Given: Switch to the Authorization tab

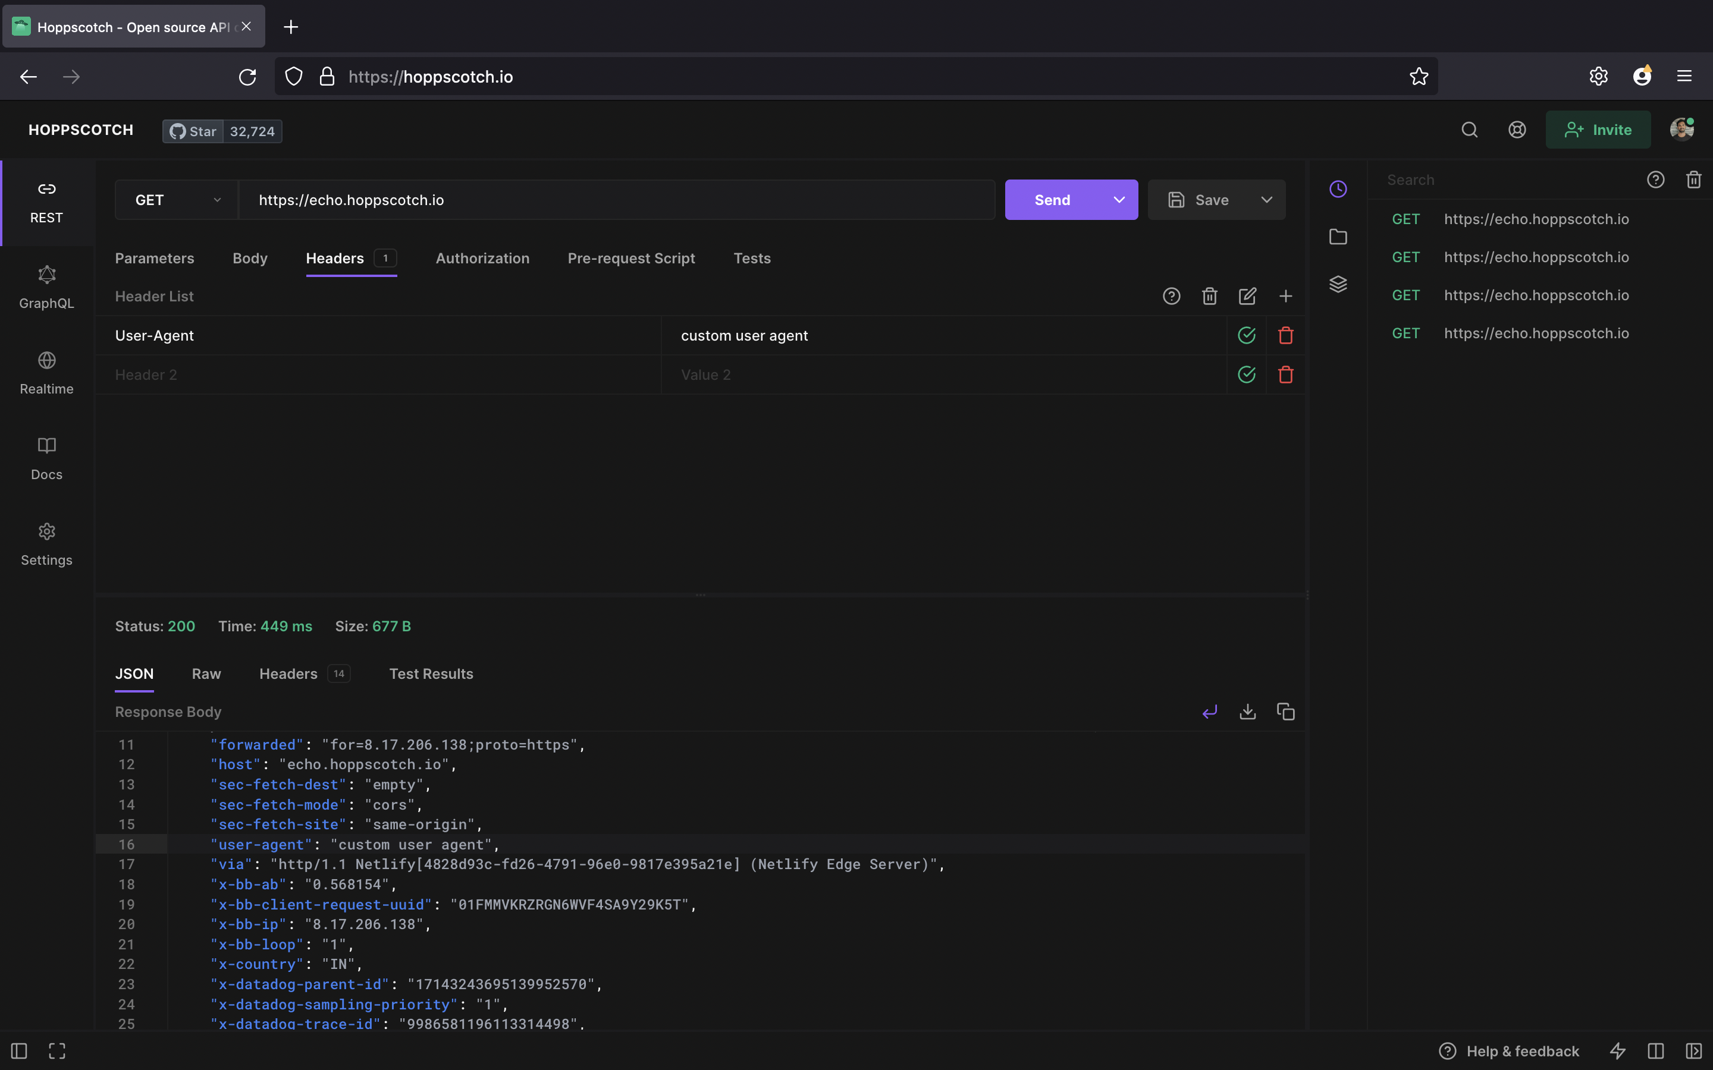Looking at the screenshot, I should 482,259.
